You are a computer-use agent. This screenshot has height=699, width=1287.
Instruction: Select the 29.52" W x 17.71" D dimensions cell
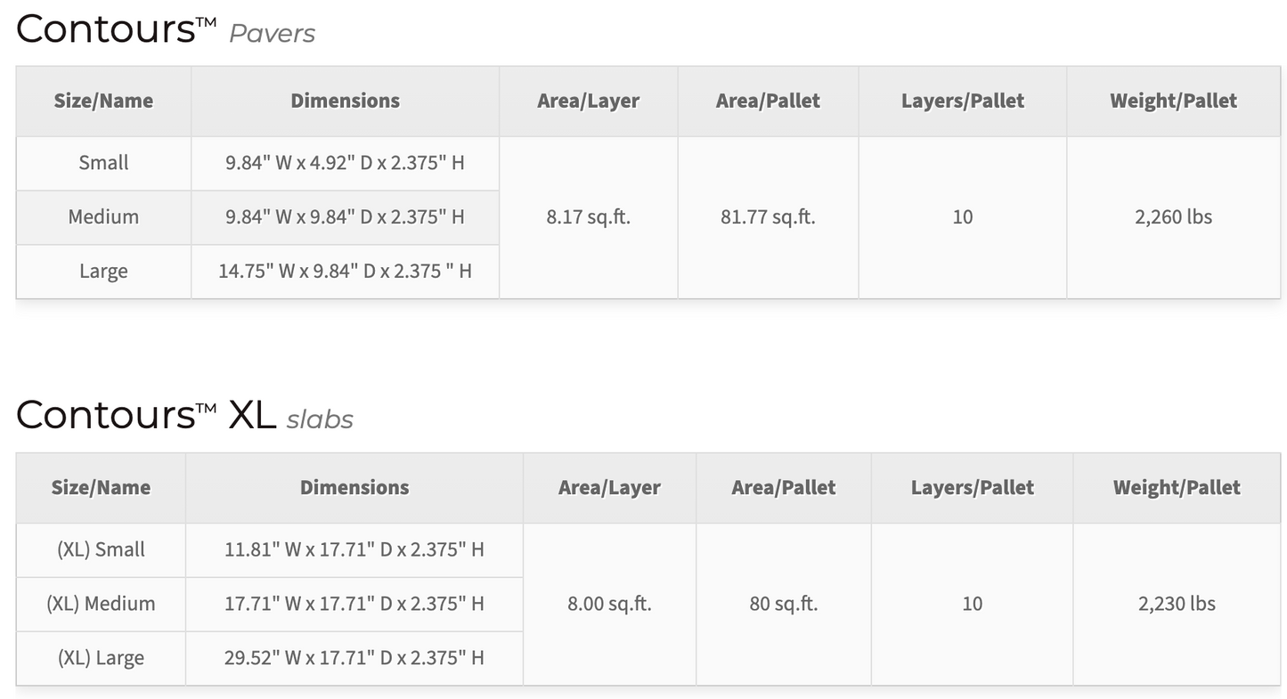pyautogui.click(x=354, y=658)
